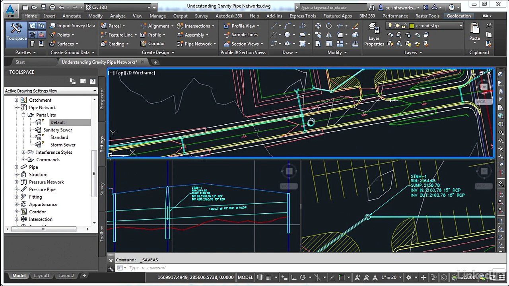The height and width of the screenshot is (286, 509).
Task: Collapse the Pipe Network tree node
Action: click(16, 108)
